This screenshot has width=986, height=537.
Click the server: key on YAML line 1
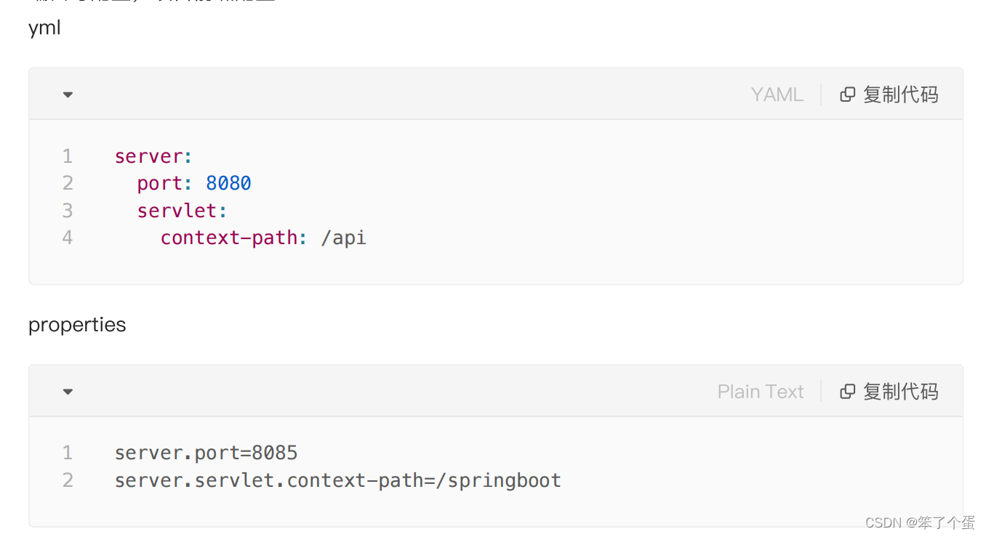click(x=152, y=156)
